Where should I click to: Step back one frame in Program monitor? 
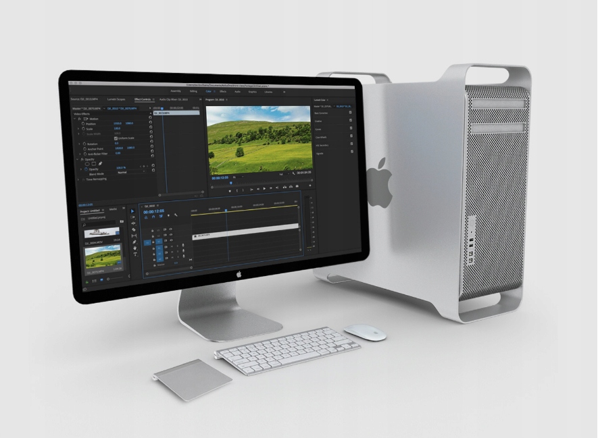pos(258,189)
